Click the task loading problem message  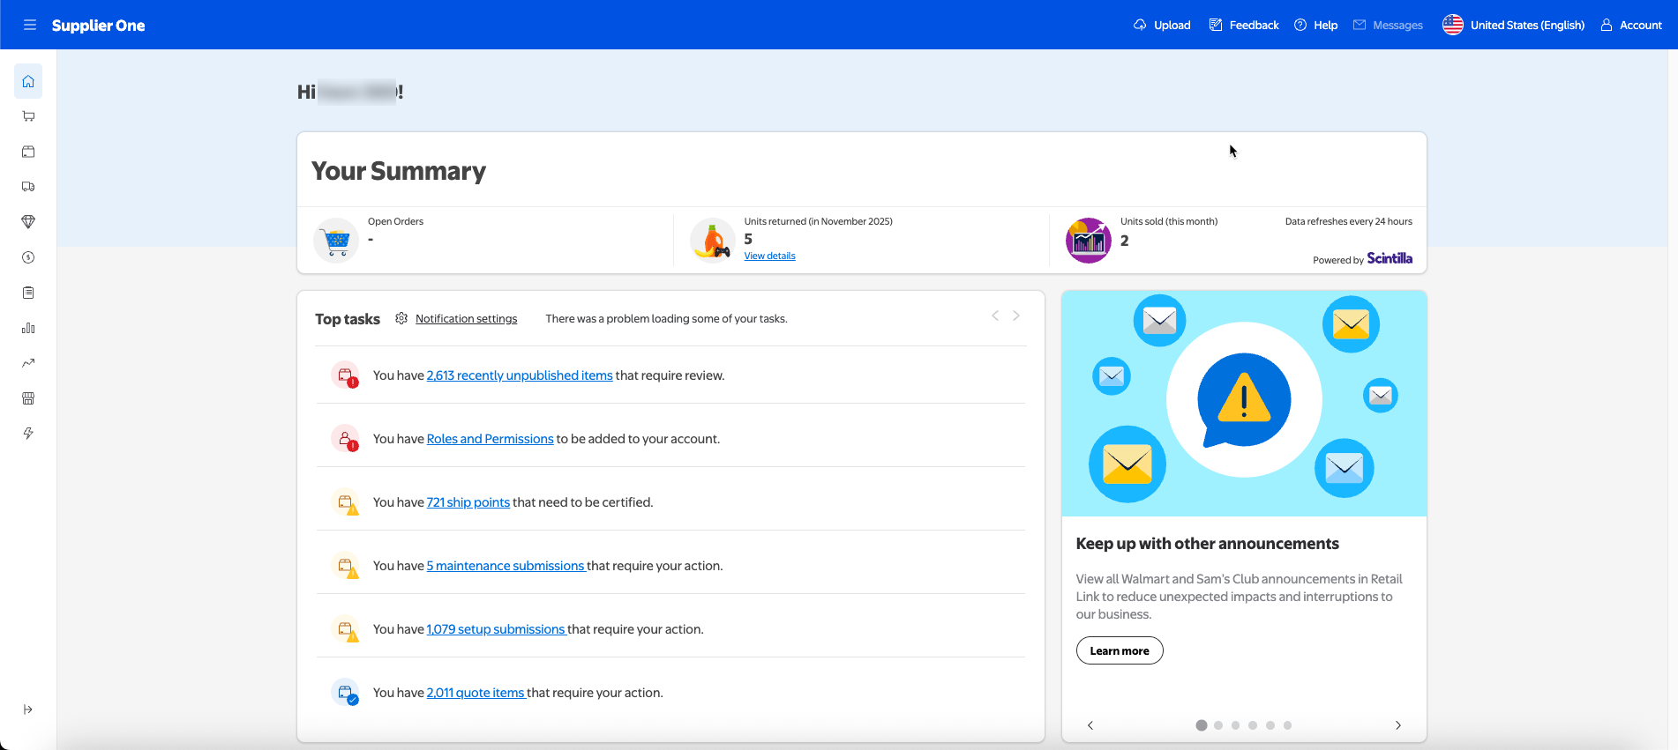tap(666, 319)
